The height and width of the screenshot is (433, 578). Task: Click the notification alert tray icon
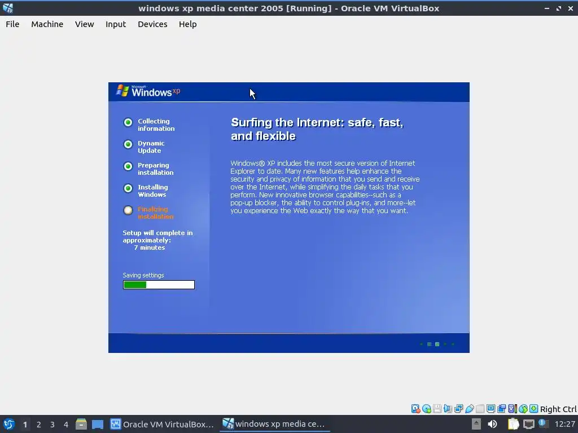coord(542,423)
